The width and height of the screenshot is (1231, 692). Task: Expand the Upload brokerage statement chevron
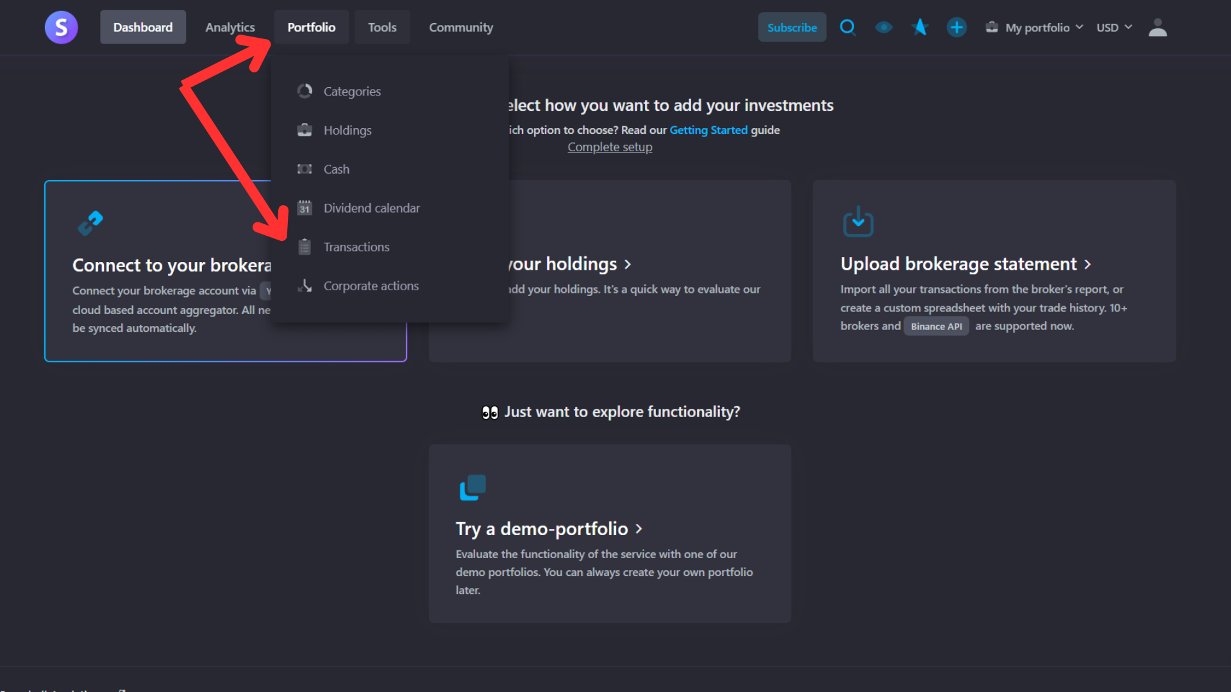pos(1087,265)
